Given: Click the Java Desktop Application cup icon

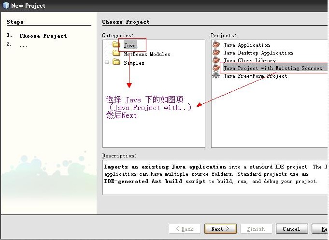Looking at the screenshot, I should point(216,52).
